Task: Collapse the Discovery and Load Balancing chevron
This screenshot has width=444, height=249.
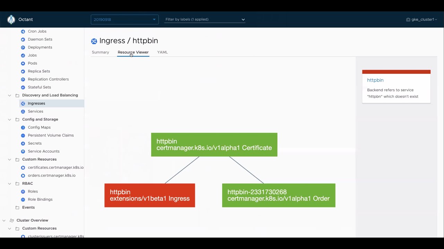Action: click(9, 95)
